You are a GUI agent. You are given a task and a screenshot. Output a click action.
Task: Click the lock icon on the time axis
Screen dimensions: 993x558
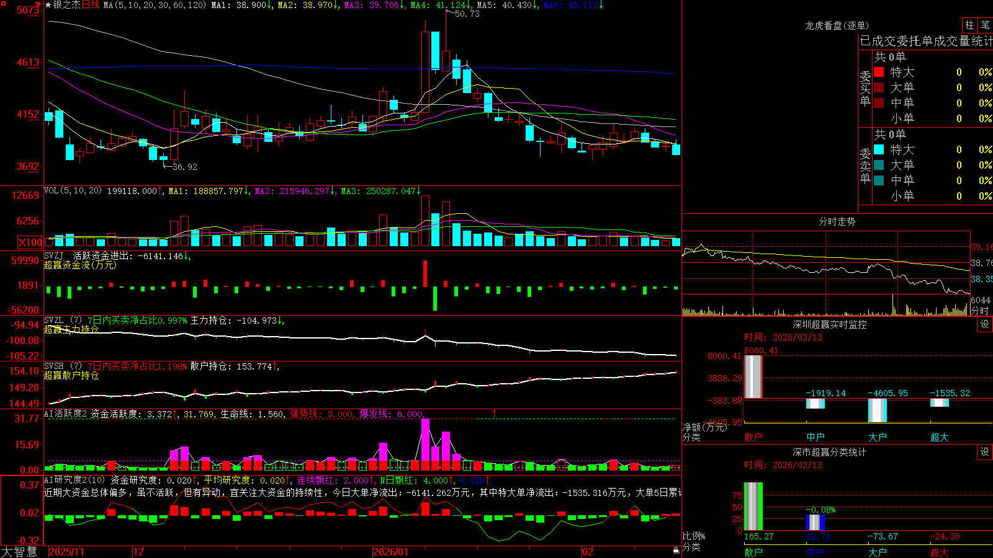tap(676, 551)
